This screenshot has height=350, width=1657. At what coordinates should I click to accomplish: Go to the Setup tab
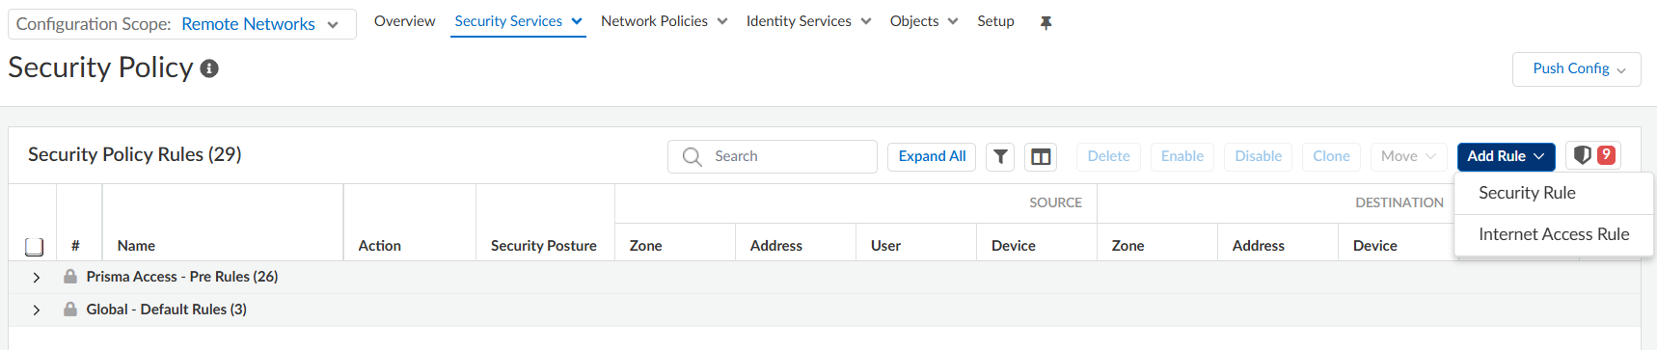[x=995, y=21]
